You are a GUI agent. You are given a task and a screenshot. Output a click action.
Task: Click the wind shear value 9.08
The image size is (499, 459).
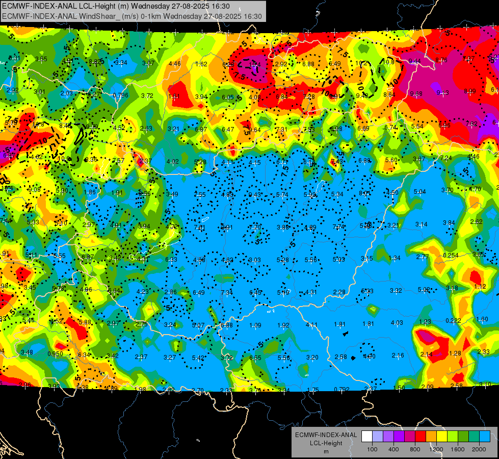[x=34, y=190]
